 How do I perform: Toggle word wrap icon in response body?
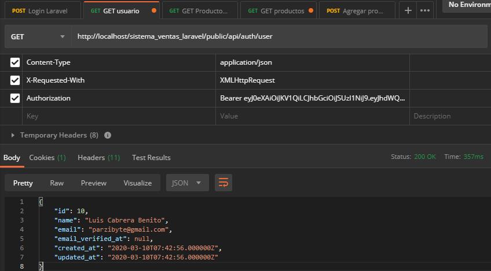223,183
